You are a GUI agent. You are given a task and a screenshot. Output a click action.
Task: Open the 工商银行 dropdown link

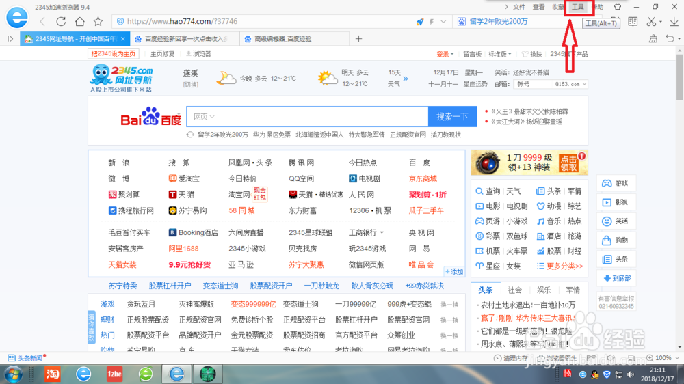tap(367, 233)
